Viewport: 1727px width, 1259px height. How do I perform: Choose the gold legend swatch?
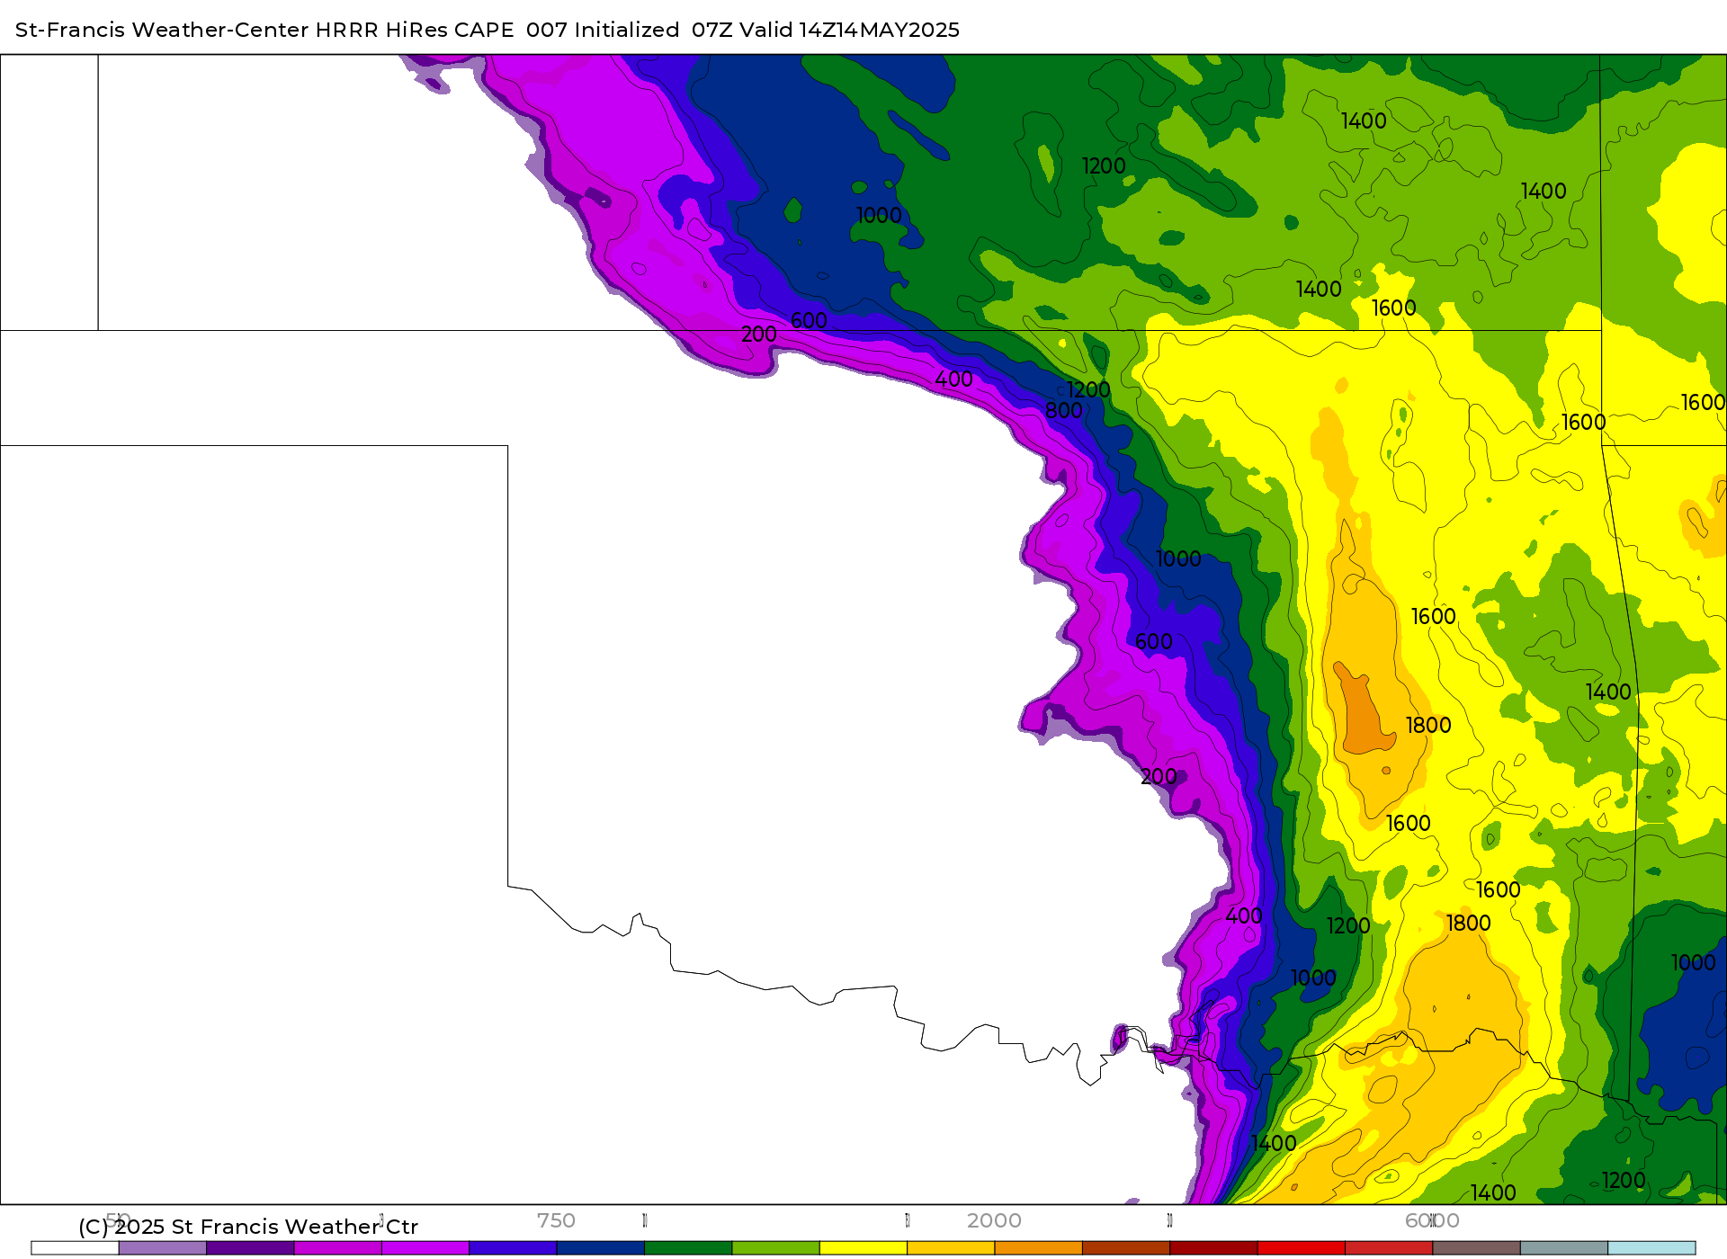[951, 1248]
